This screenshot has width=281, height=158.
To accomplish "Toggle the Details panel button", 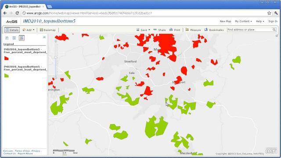I will coord(12,30).
